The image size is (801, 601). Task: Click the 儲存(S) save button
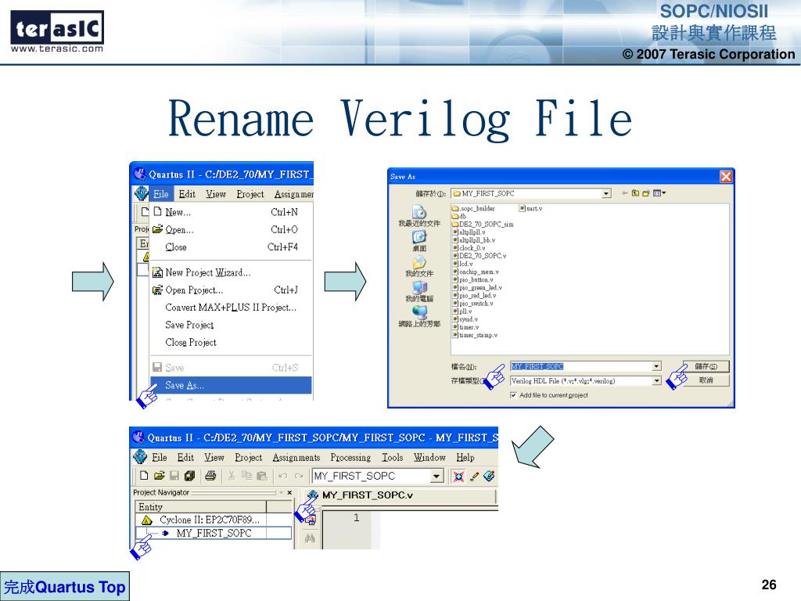(x=706, y=366)
